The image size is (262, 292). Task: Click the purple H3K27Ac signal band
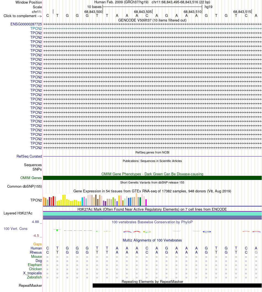coord(152,217)
